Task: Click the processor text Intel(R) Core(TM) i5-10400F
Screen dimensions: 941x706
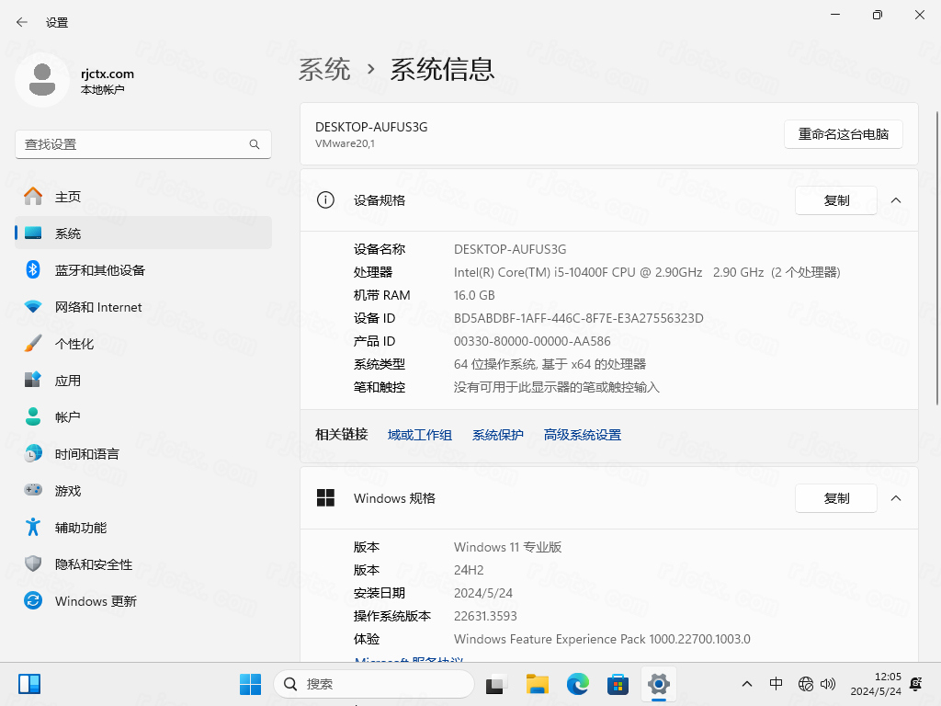Action: pyautogui.click(x=531, y=272)
